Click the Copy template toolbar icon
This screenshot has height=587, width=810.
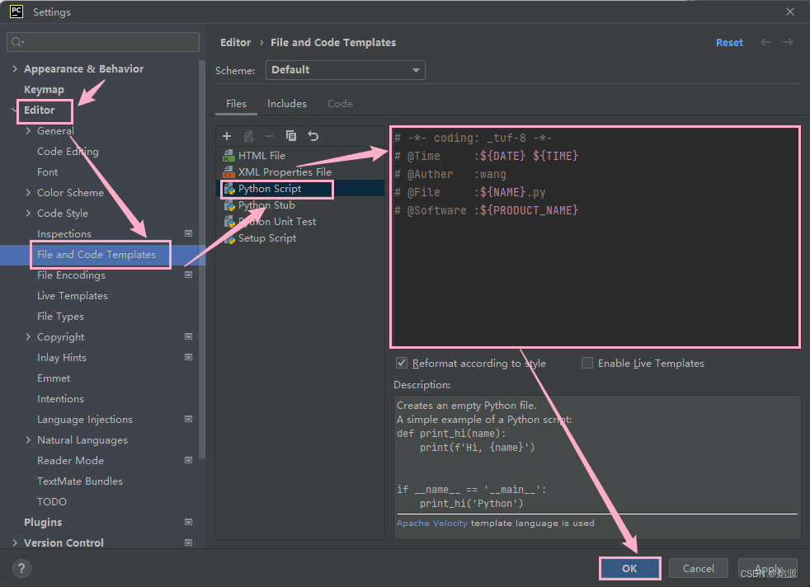tap(291, 135)
